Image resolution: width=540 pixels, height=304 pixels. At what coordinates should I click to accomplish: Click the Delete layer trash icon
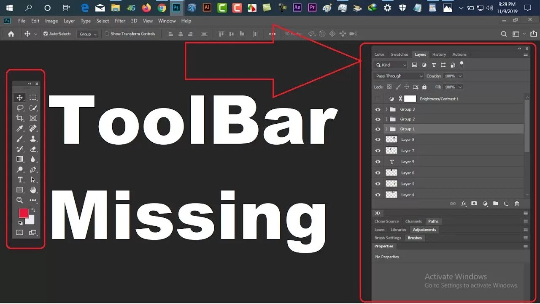click(517, 204)
